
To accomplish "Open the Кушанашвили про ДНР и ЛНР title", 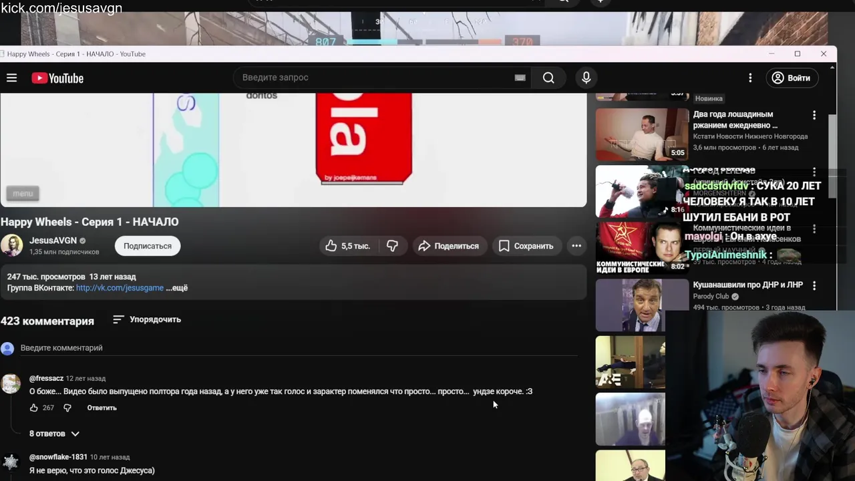I will pyautogui.click(x=748, y=285).
